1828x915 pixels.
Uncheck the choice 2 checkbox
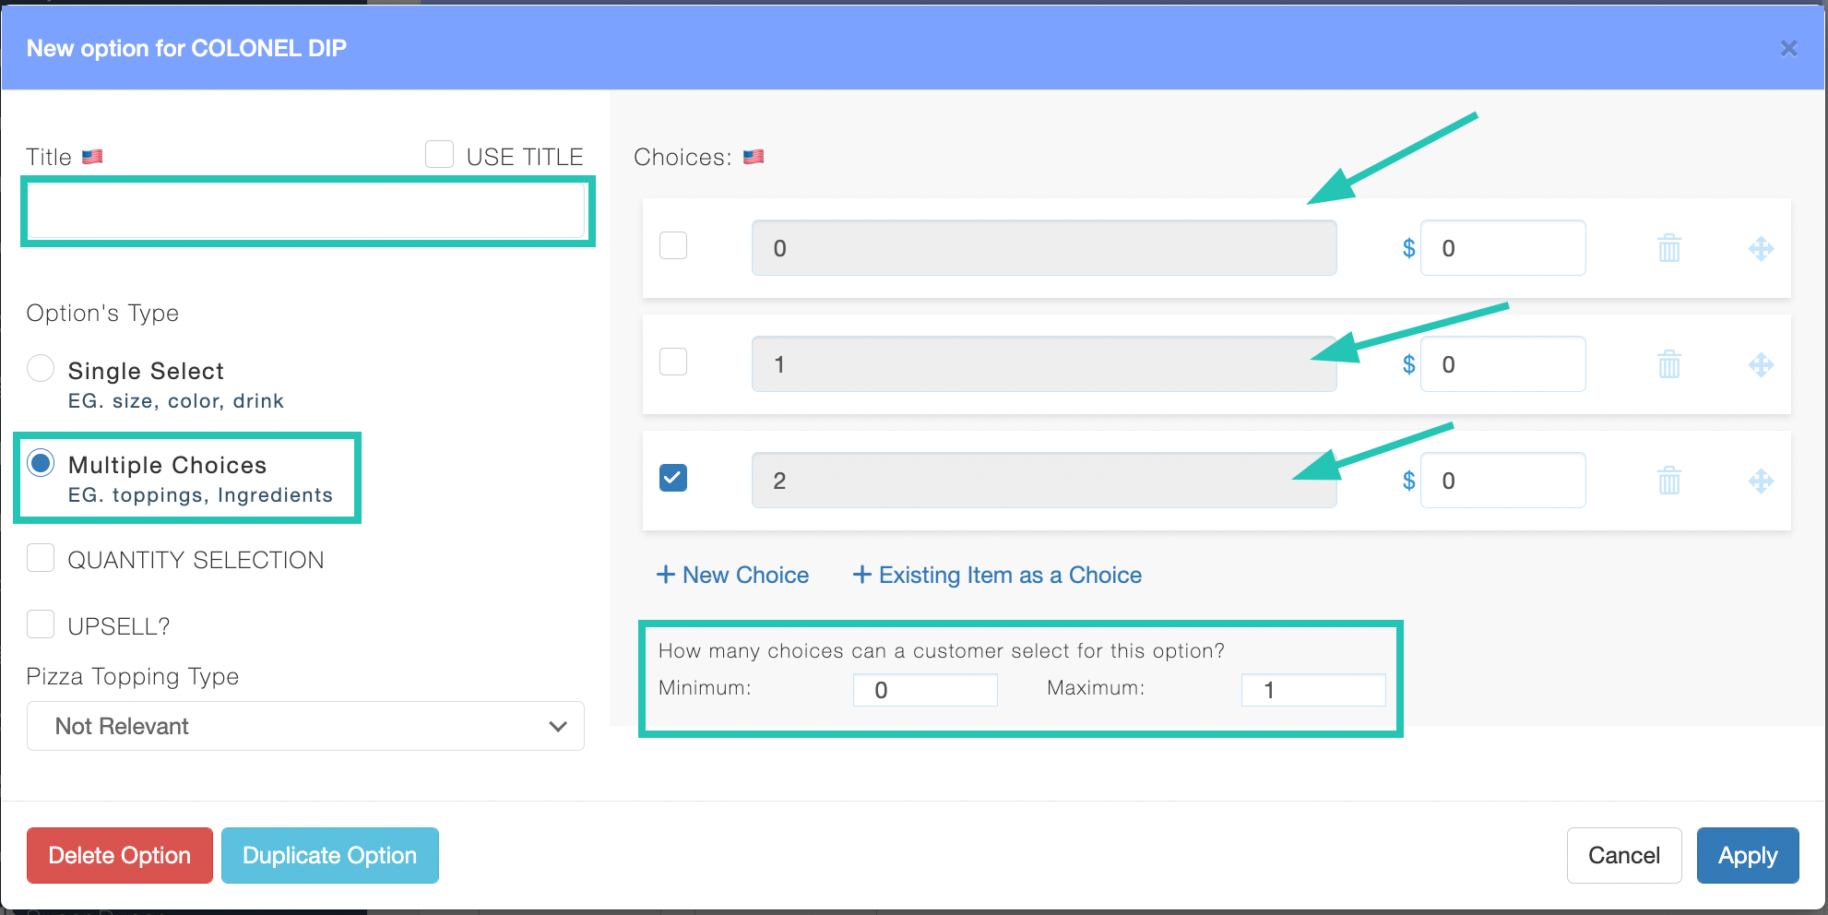(x=673, y=478)
